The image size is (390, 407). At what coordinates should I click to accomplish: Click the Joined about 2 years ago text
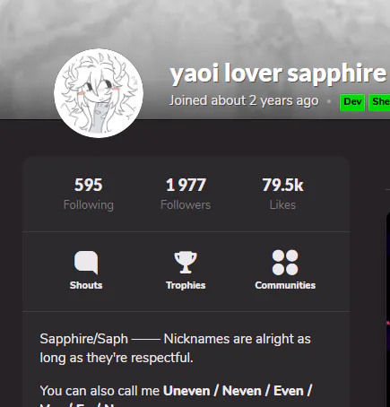coord(244,100)
